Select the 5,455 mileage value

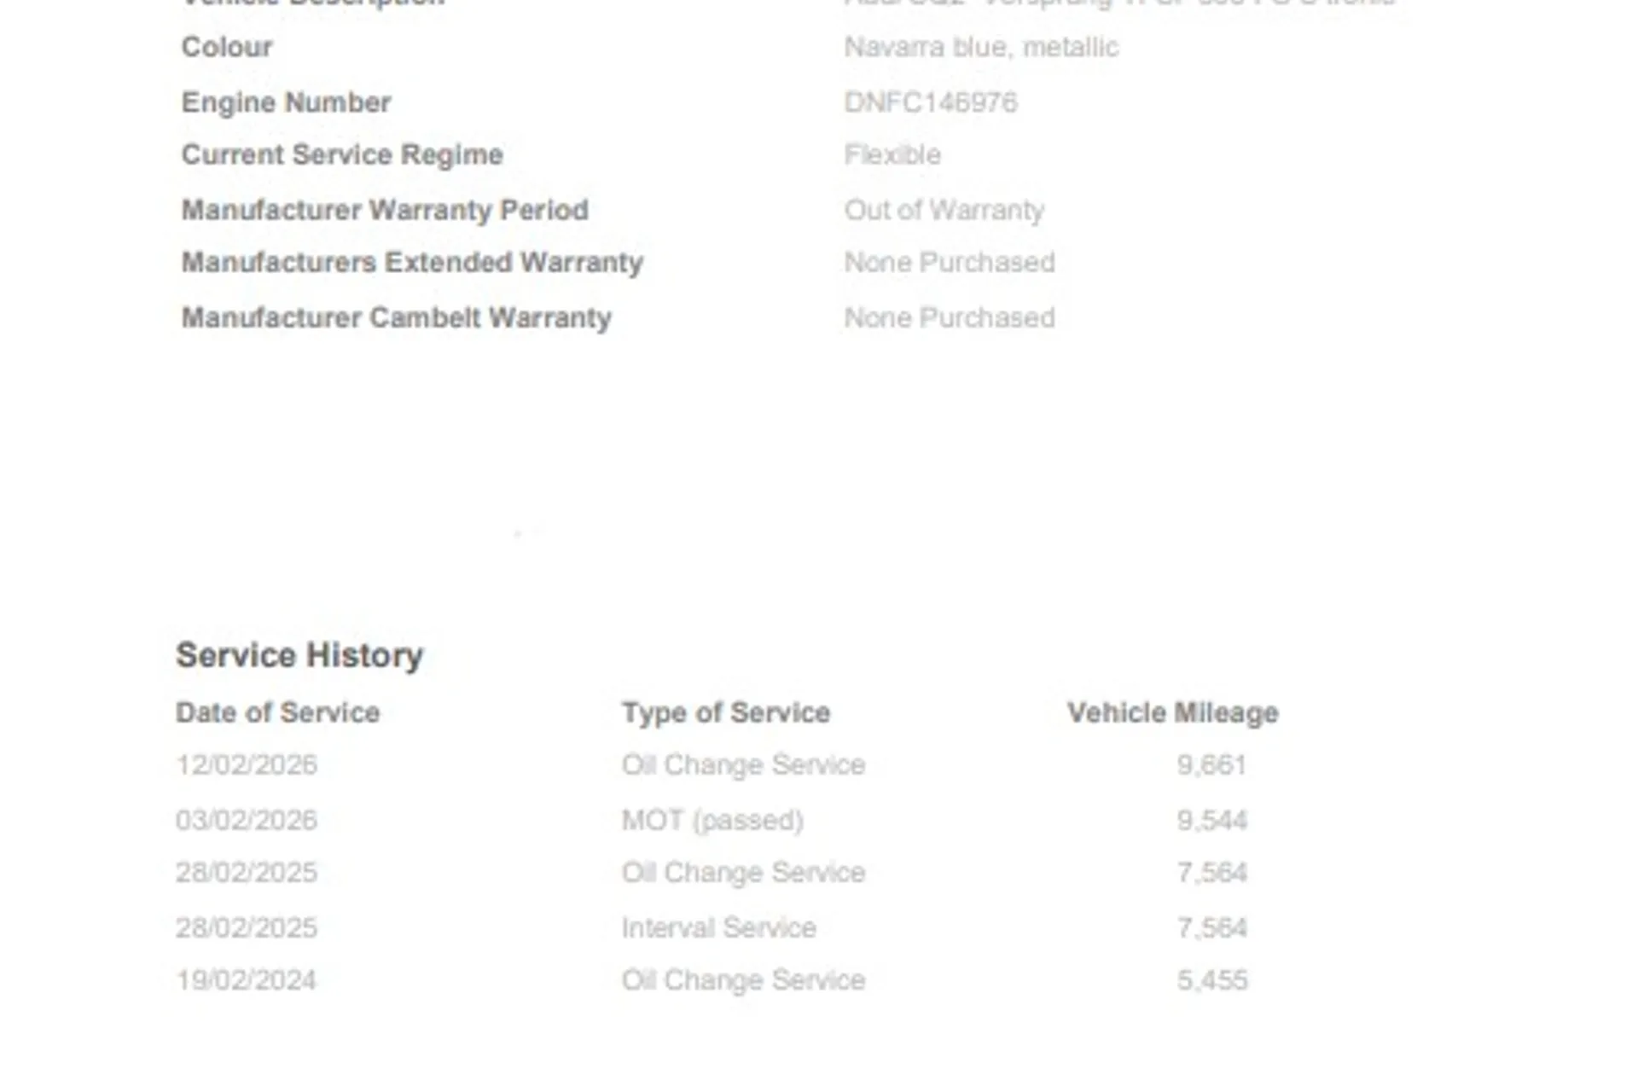(x=1211, y=979)
